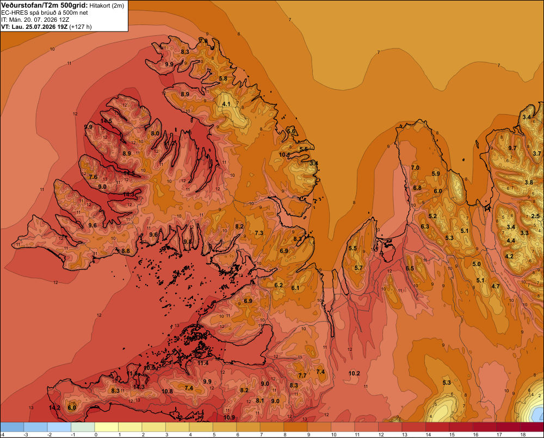This screenshot has height=438, width=544.
Task: Click the 10.8 temperature label
Action: [167, 391]
